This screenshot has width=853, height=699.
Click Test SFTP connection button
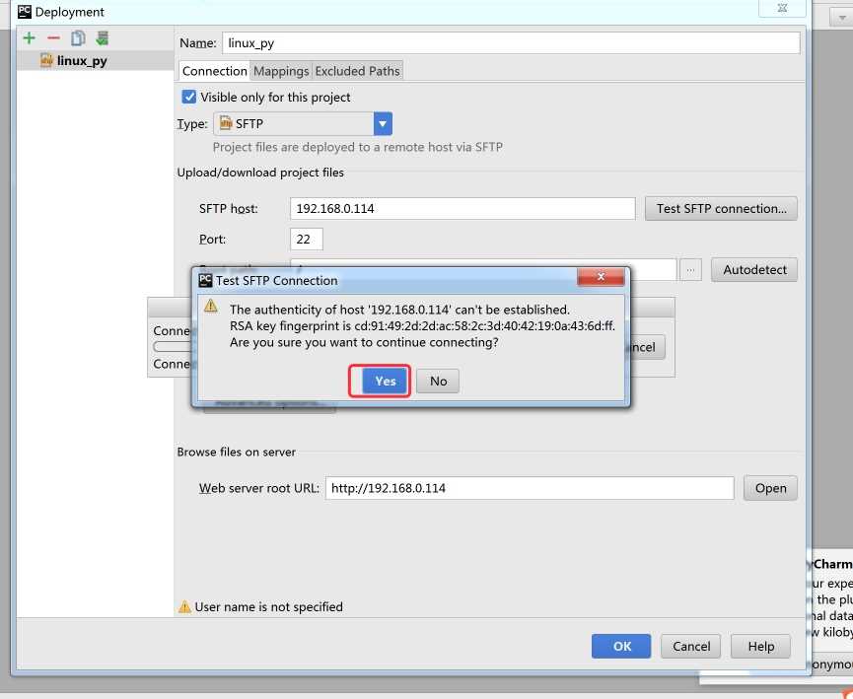(x=721, y=209)
